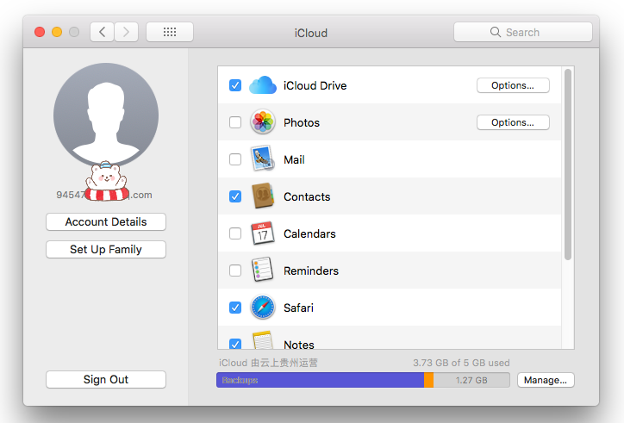This screenshot has height=423, width=624.
Task: Show all preferences with grid icon
Action: click(x=170, y=32)
